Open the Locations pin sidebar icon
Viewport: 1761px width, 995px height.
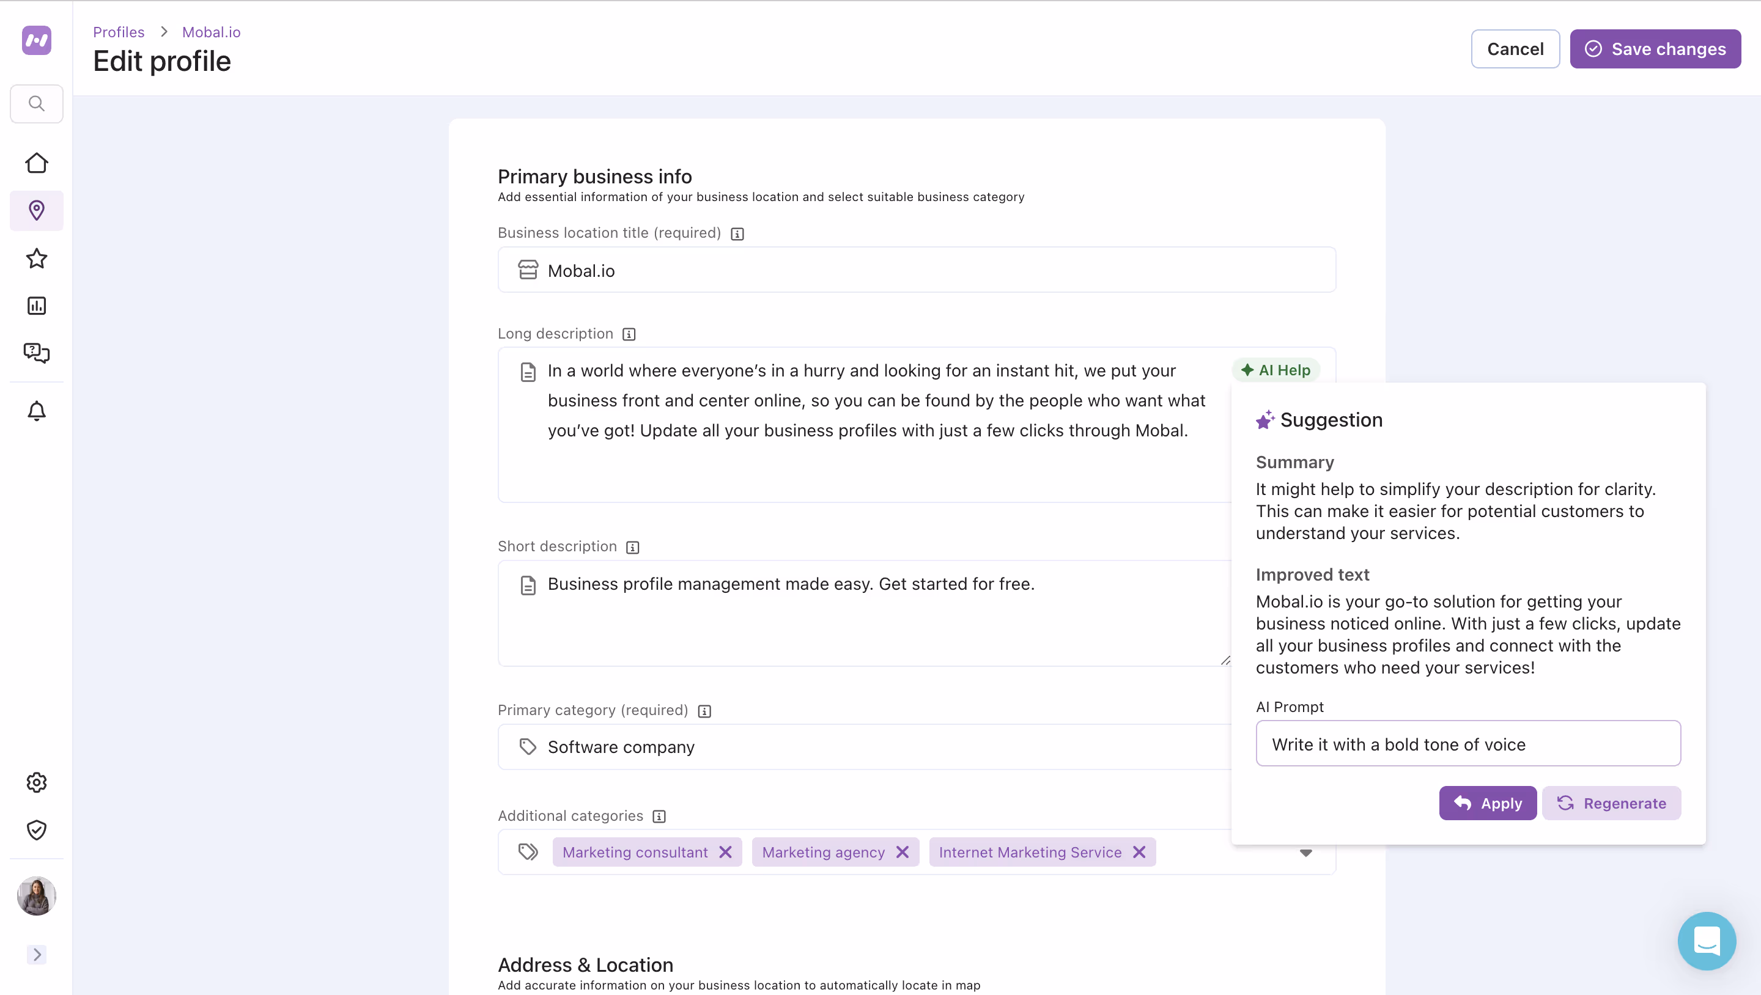36,210
